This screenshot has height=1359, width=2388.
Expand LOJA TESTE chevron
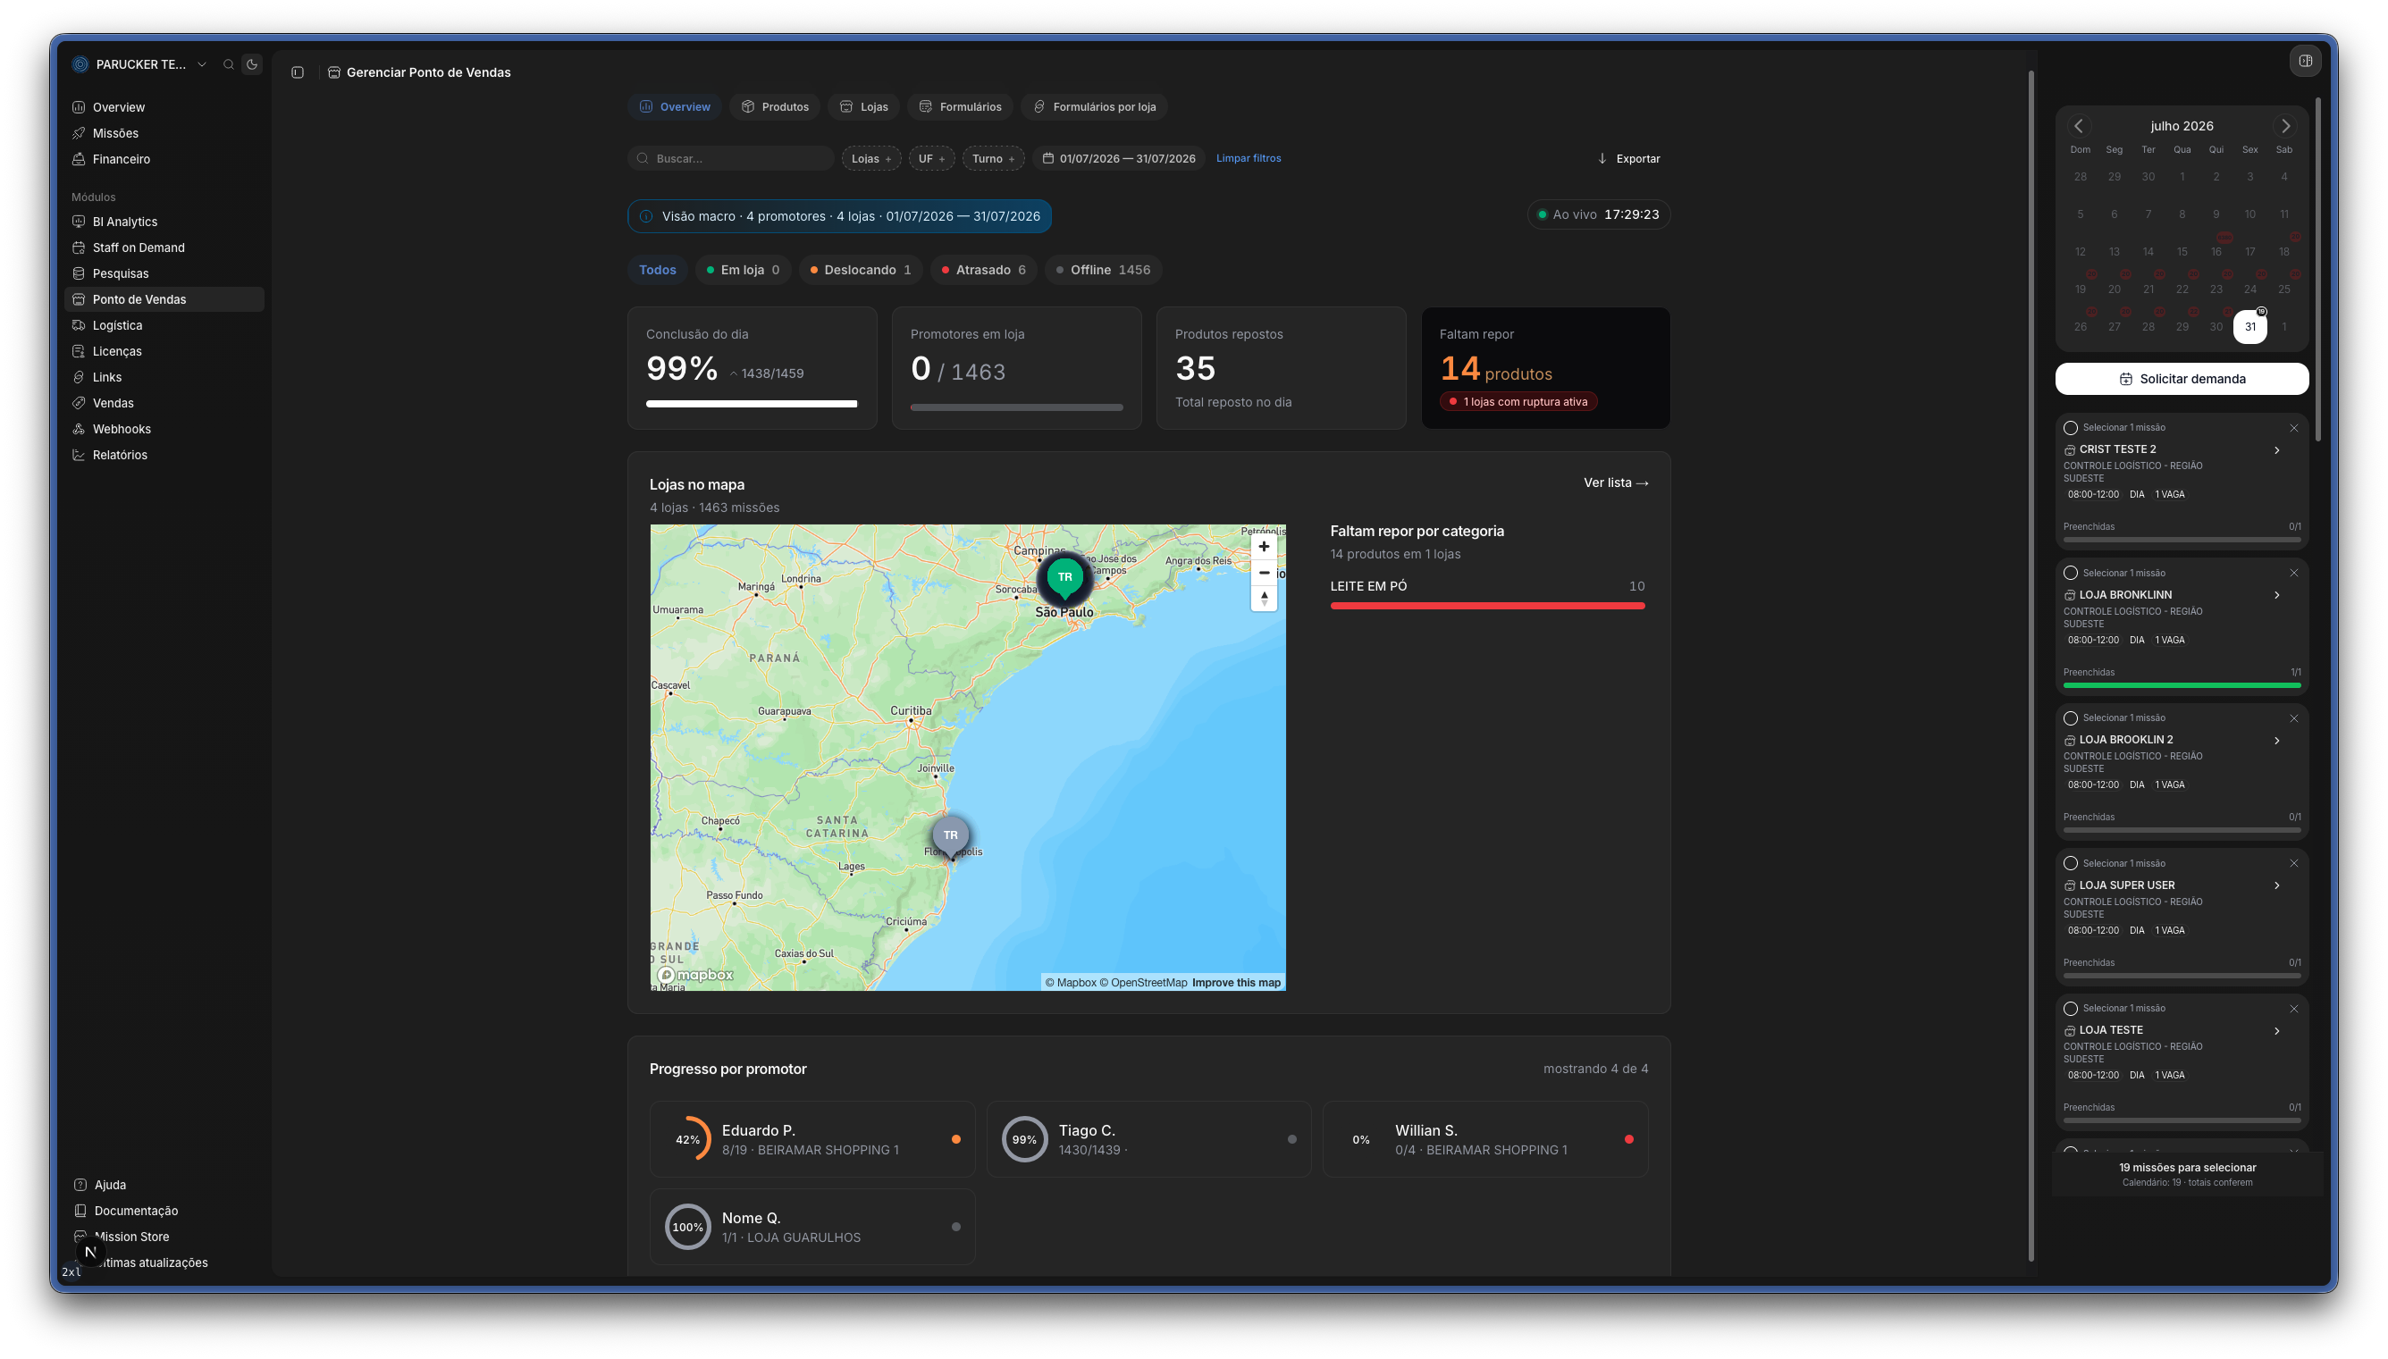point(2277,1030)
